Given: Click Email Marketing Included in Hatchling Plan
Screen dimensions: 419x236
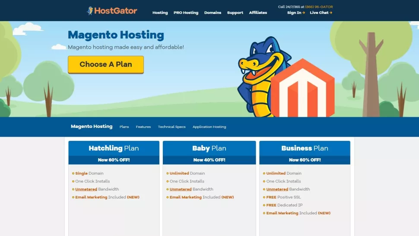Looking at the screenshot, I should click(107, 197).
